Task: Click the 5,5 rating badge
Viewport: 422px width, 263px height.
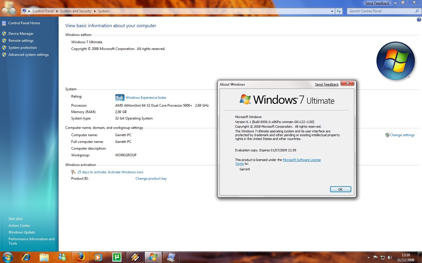Action: point(120,98)
